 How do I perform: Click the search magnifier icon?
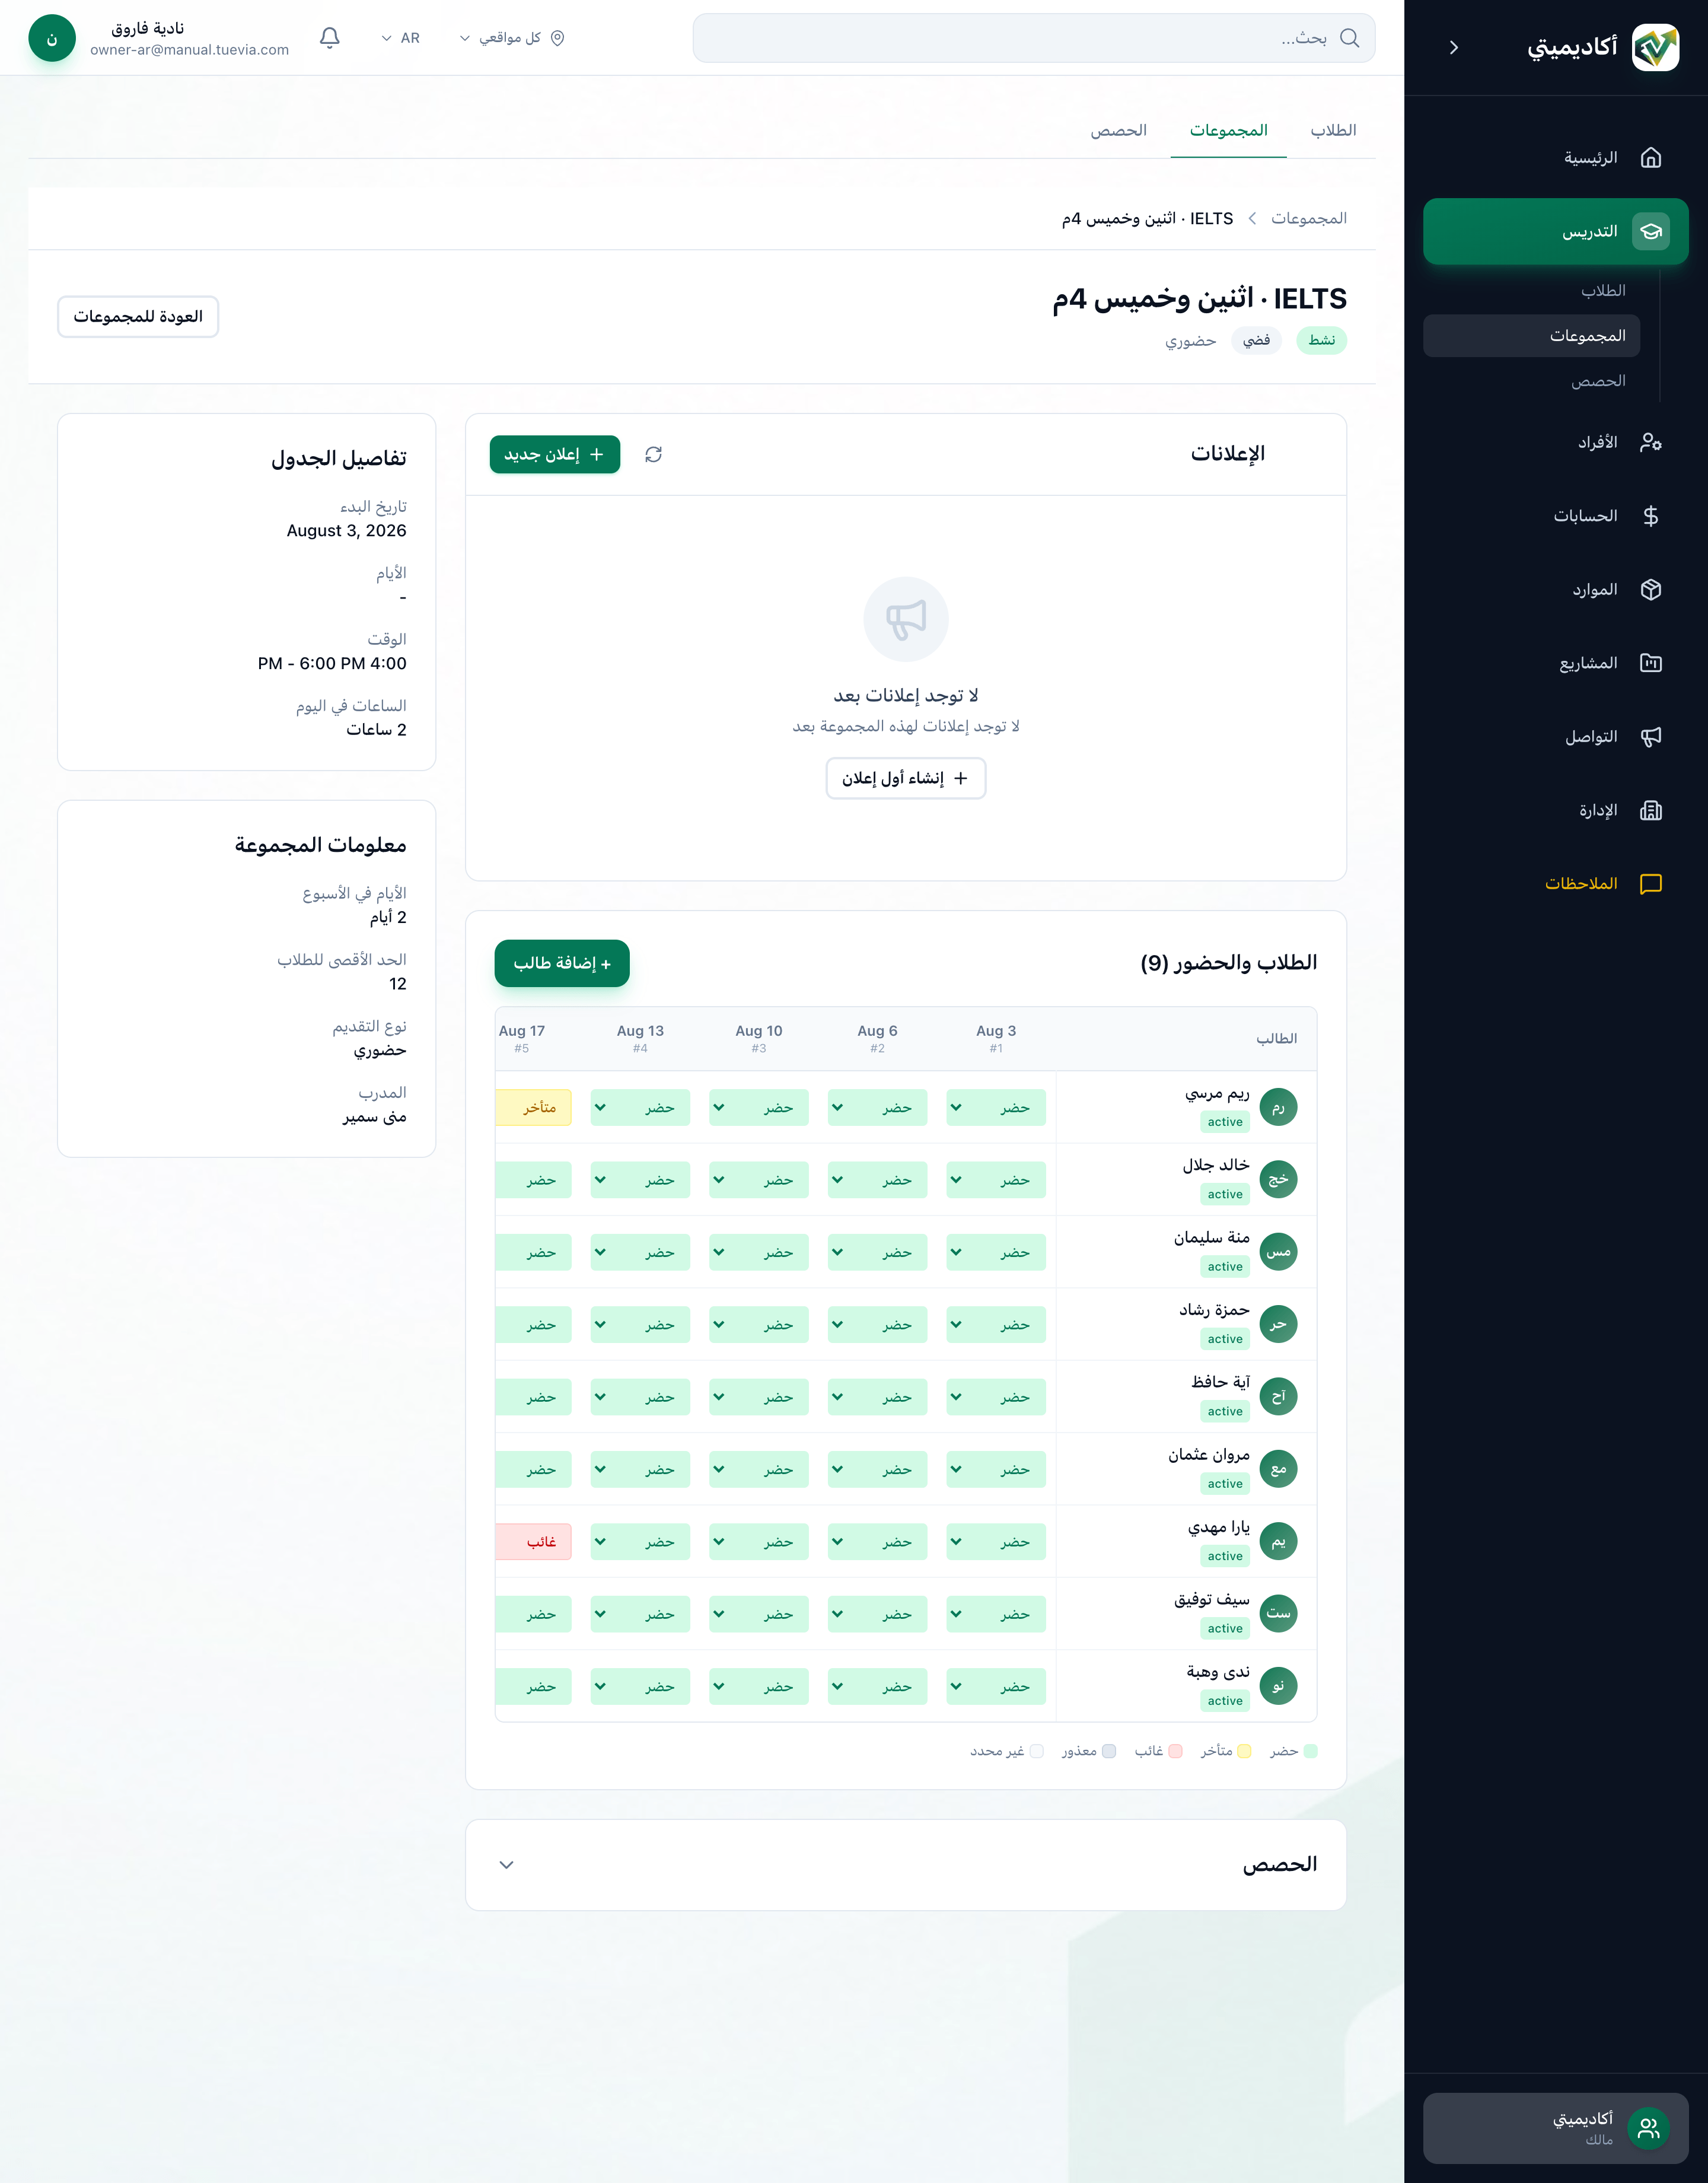[1349, 38]
